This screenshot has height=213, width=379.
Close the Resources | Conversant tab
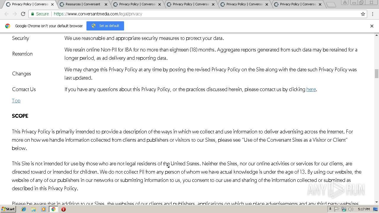click(106, 4)
